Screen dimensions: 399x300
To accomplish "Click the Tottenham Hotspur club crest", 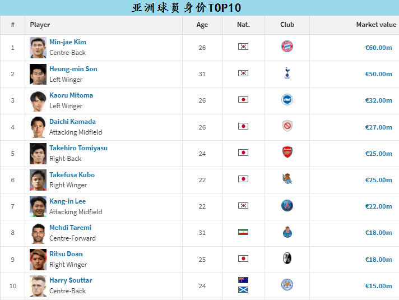I will coord(287,73).
